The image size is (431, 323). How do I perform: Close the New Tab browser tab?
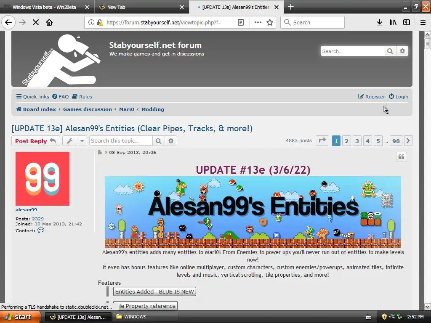(182, 7)
